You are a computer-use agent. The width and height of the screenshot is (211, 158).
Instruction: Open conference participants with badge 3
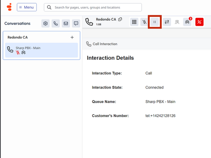click(187, 22)
